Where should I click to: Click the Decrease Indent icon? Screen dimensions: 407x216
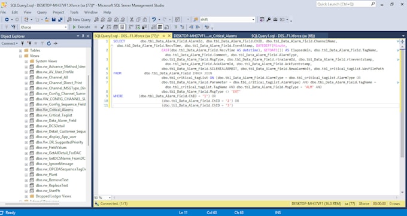192,27
